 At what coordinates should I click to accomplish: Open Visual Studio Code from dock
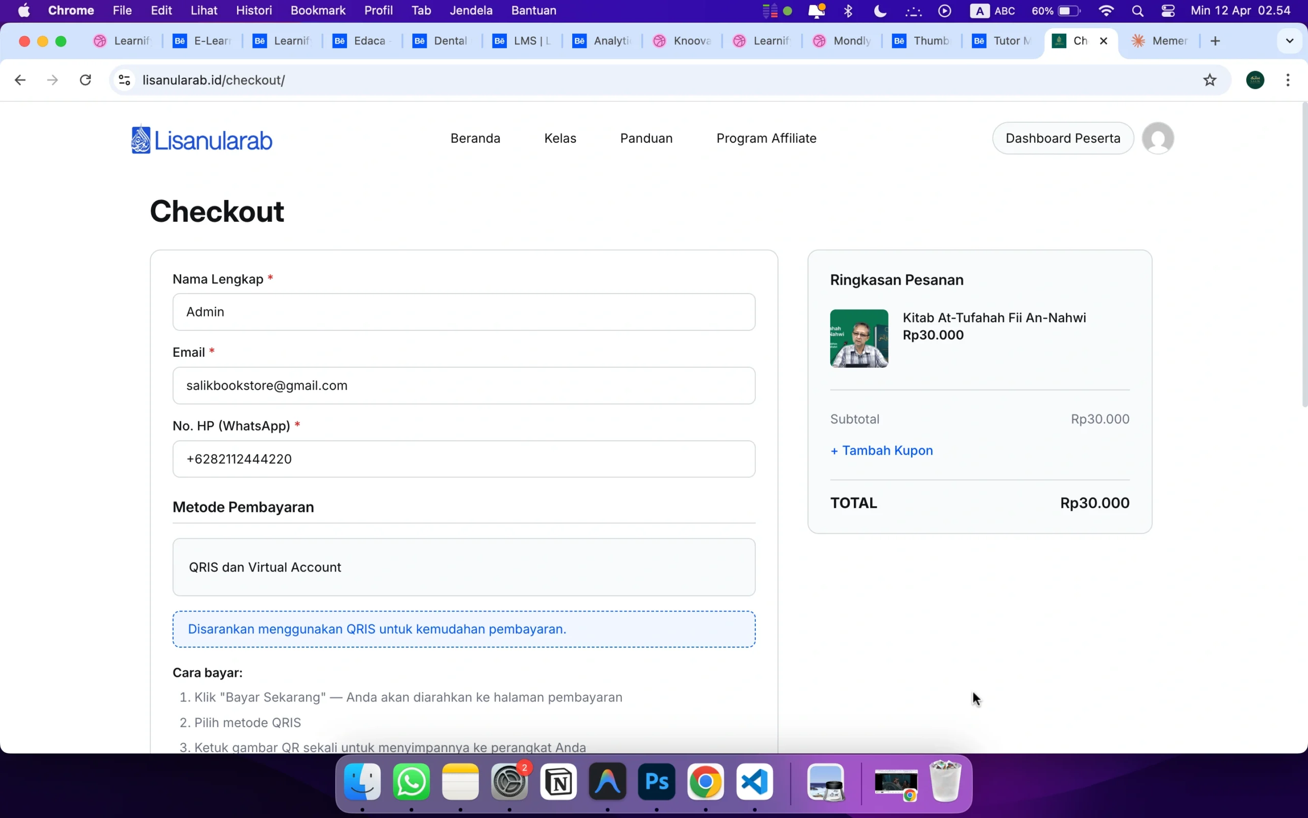[x=754, y=782]
